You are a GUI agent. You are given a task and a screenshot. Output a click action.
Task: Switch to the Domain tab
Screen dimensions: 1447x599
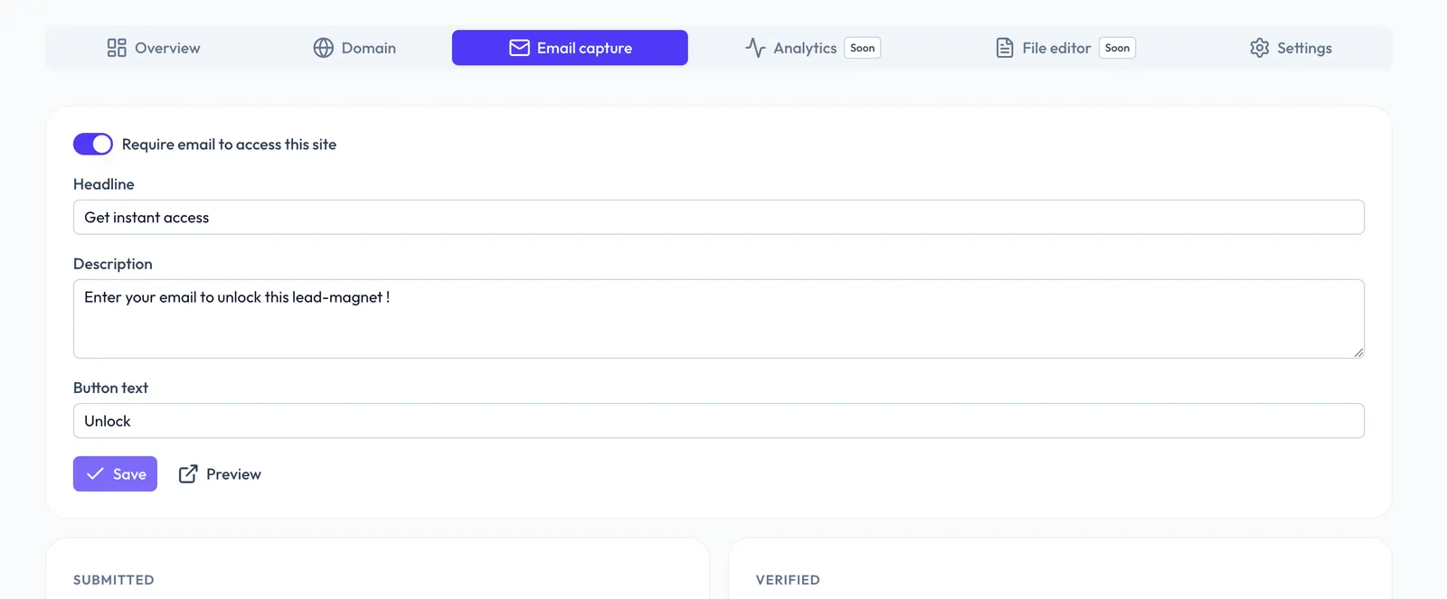(x=355, y=48)
